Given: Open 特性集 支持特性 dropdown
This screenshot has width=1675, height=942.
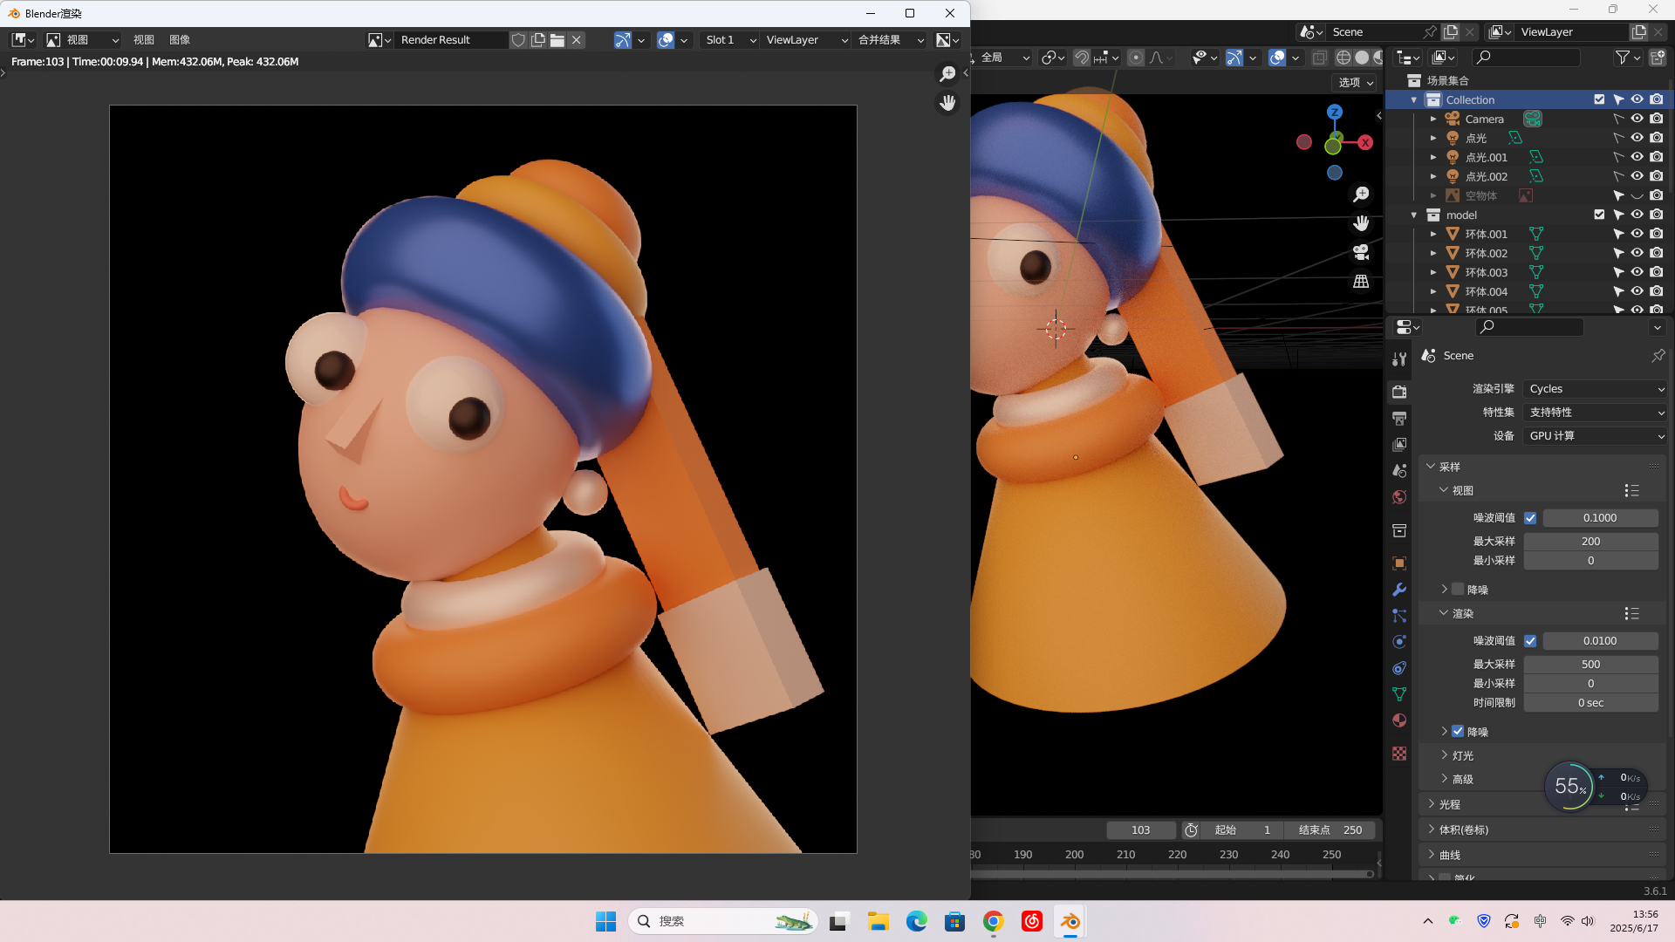Looking at the screenshot, I should [x=1596, y=413].
